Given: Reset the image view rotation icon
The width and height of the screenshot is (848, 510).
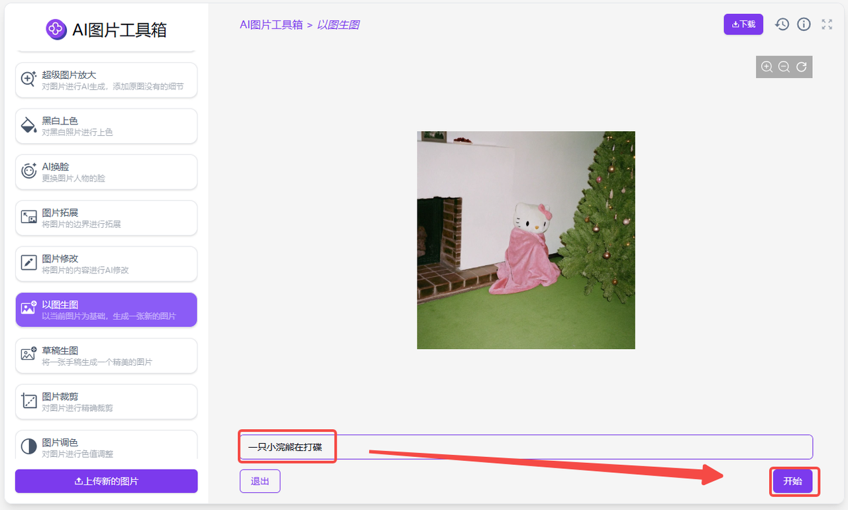Looking at the screenshot, I should pos(802,67).
